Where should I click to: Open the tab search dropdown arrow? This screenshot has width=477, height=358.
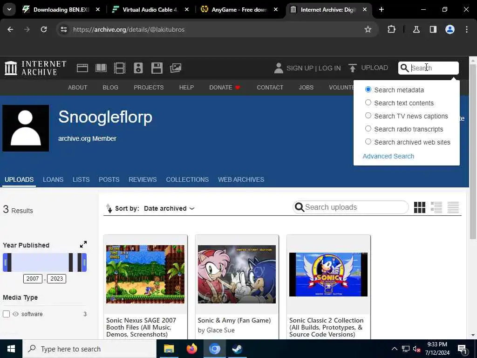[x=9, y=9]
